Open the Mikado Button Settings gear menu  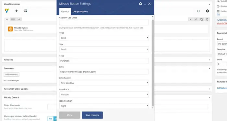140,4
